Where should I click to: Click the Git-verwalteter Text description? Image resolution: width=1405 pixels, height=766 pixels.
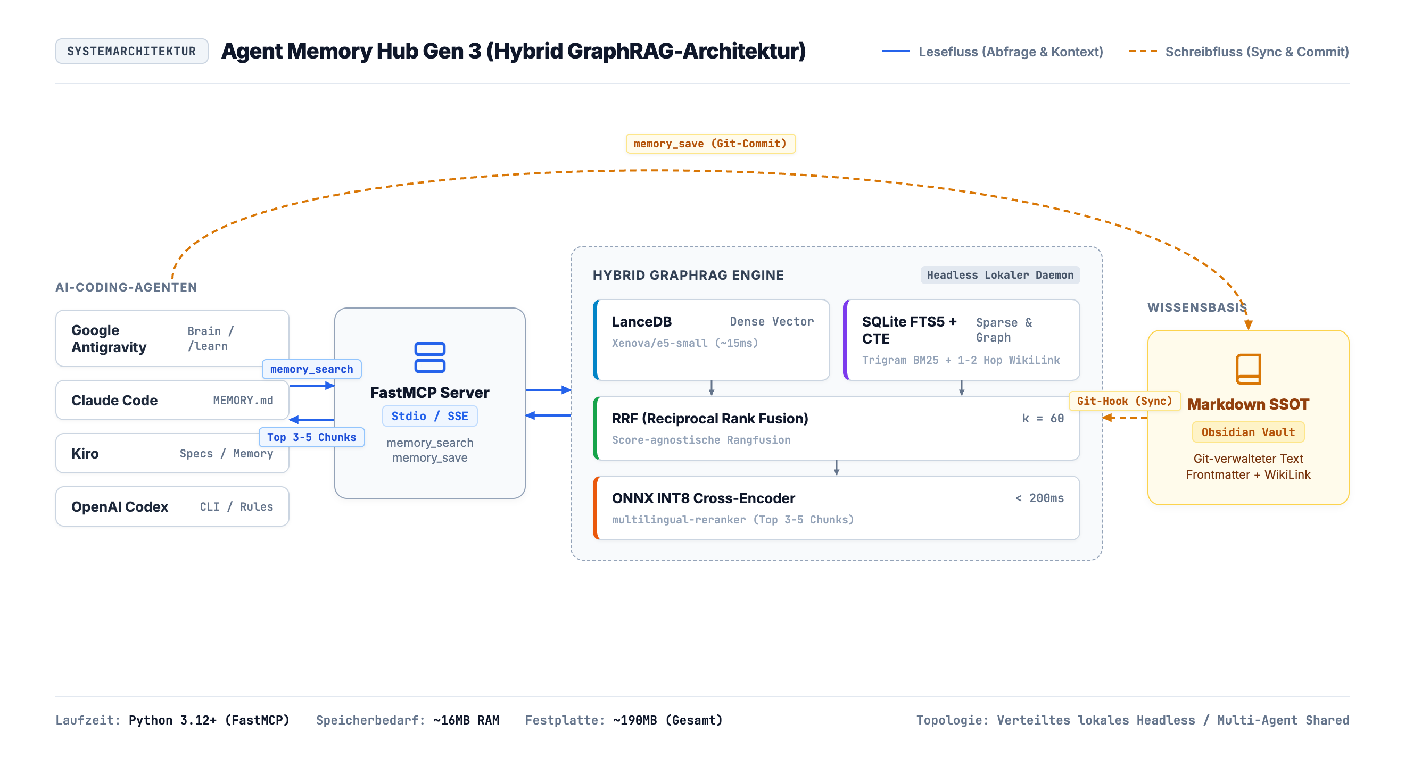click(x=1248, y=459)
